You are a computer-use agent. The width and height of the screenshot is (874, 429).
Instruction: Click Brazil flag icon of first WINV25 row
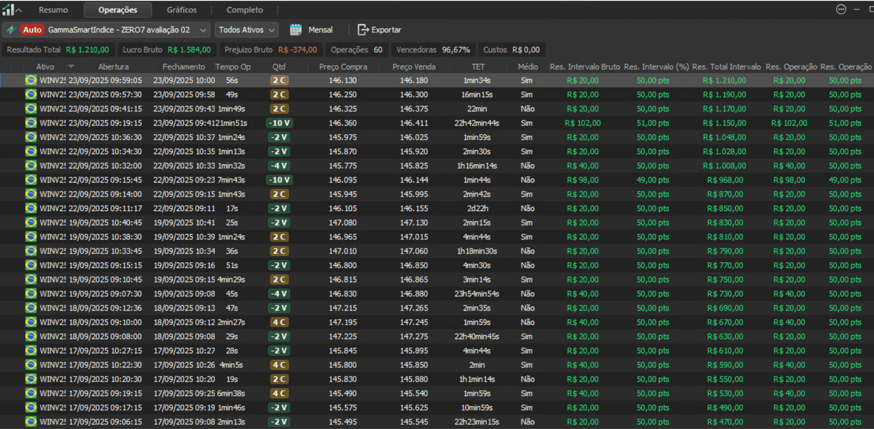coord(31,80)
